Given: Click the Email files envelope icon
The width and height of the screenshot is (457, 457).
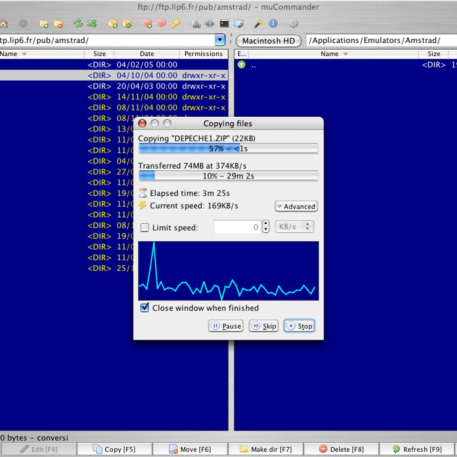Looking at the screenshot, I should point(238,24).
